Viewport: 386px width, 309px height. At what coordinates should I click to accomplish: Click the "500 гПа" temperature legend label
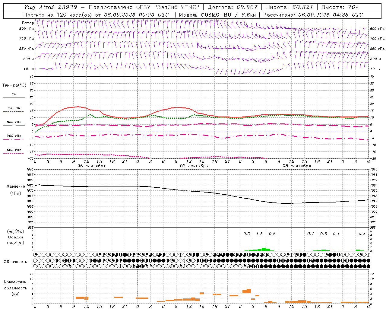(x=14, y=150)
